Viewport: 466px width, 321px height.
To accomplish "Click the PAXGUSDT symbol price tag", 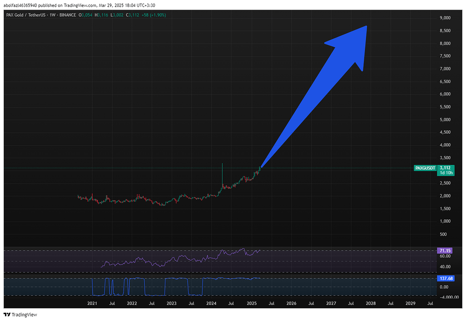I will (425, 168).
